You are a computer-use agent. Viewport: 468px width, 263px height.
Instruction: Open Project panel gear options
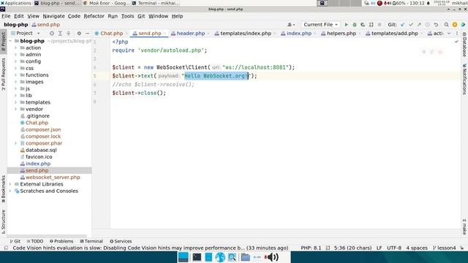[x=79, y=34]
